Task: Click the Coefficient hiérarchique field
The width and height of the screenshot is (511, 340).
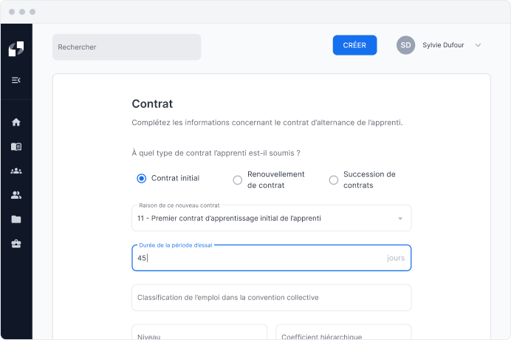Action: pos(343,334)
